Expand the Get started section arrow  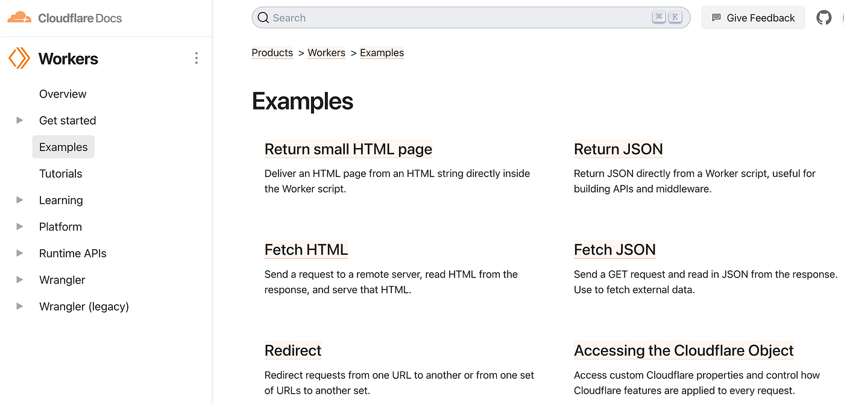(20, 120)
